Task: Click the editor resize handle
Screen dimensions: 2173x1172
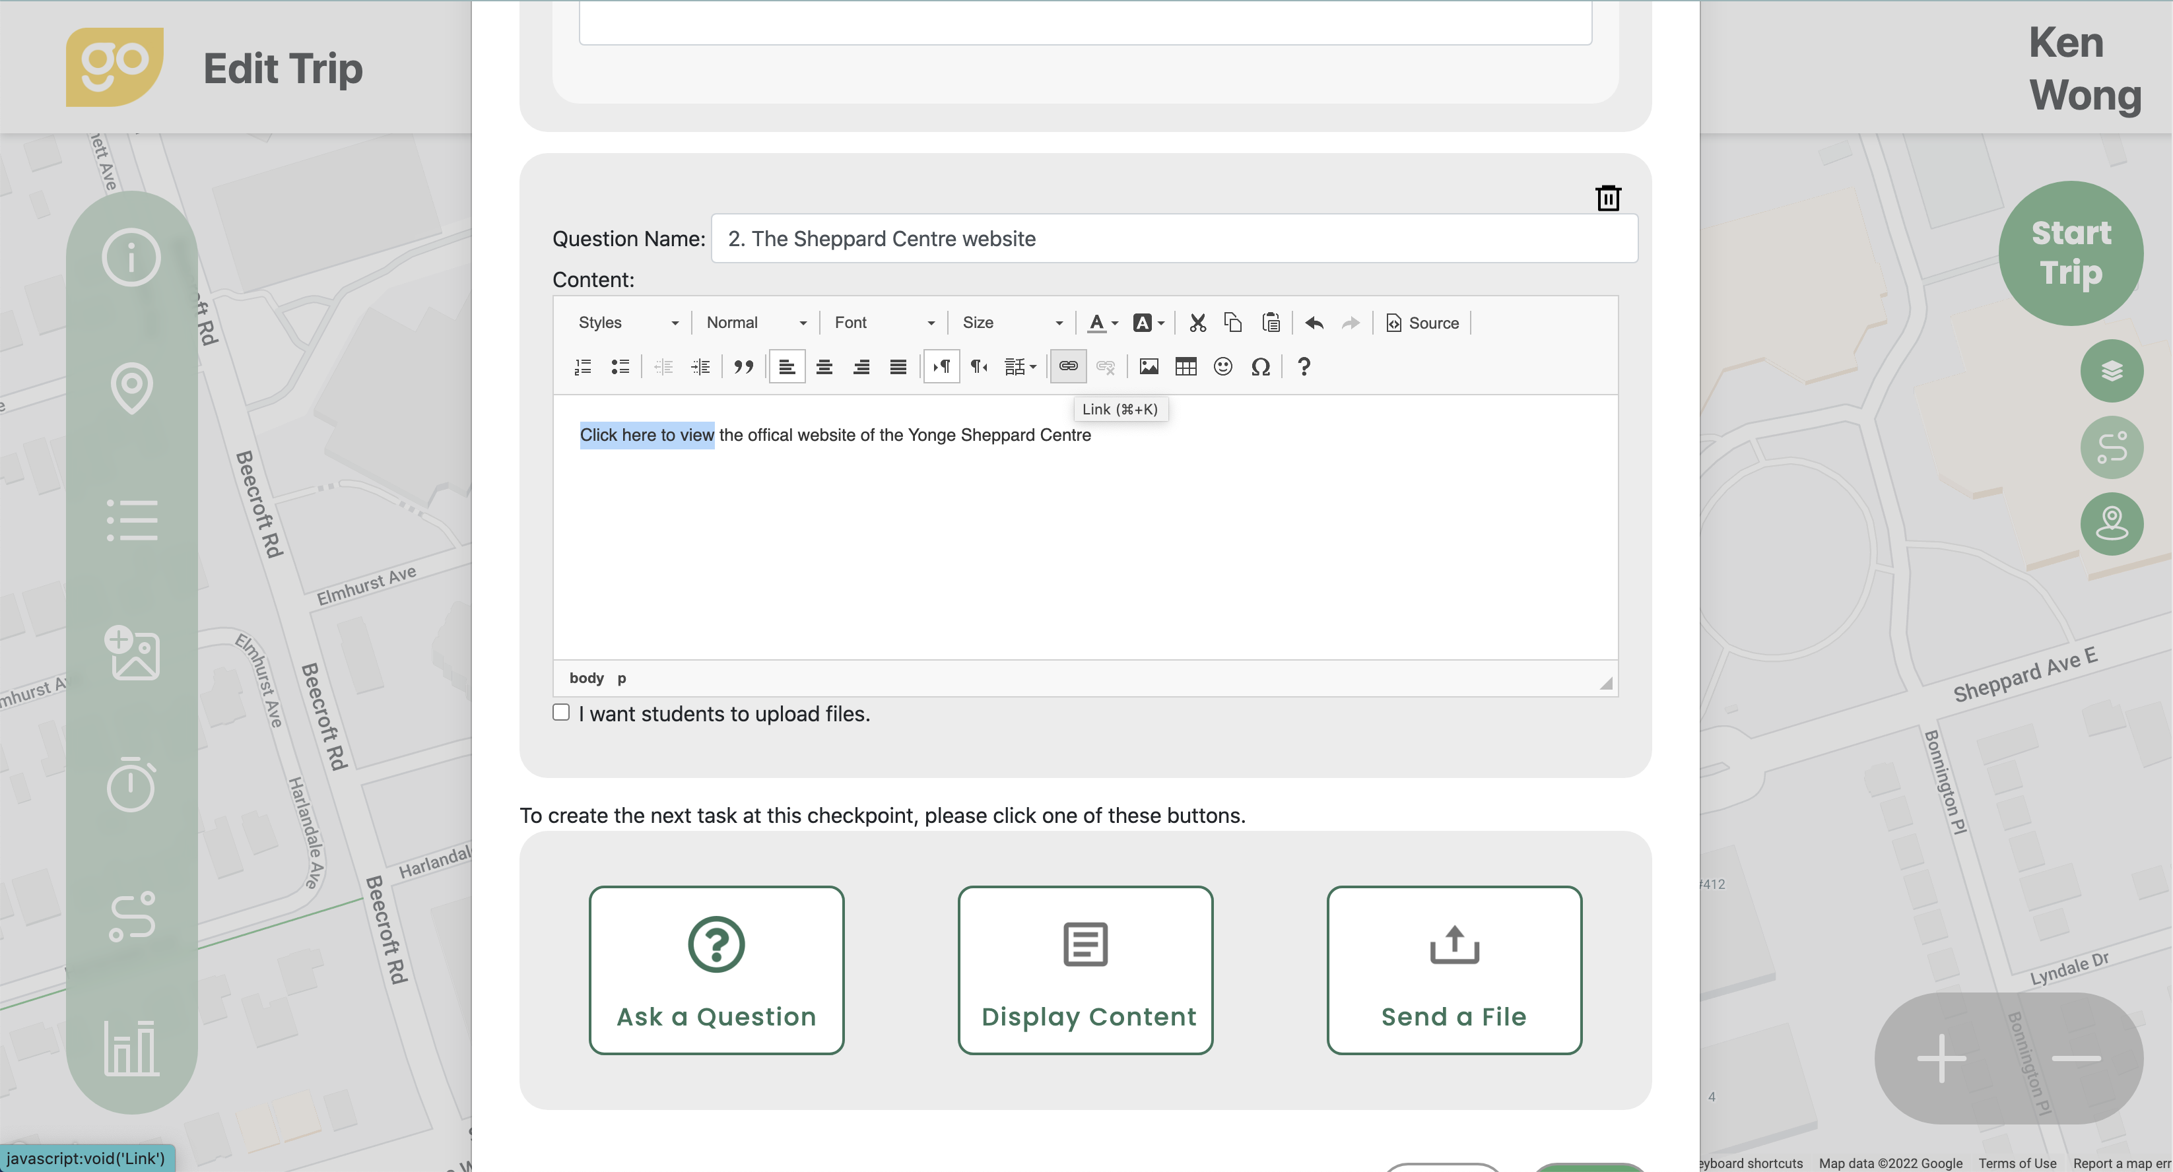Action: point(1605,683)
